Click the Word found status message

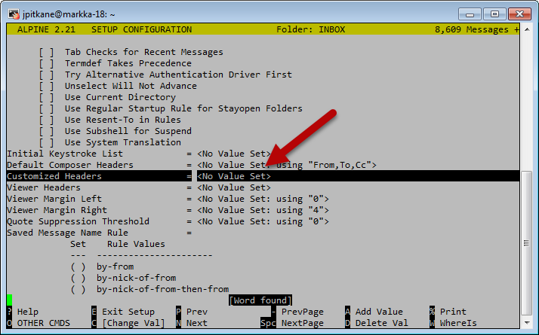[260, 300]
